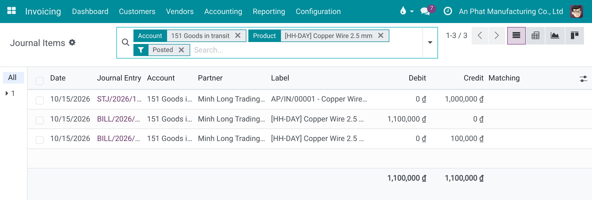Go to previous page of records
Image resolution: width=592 pixels, height=200 pixels.
(x=480, y=35)
